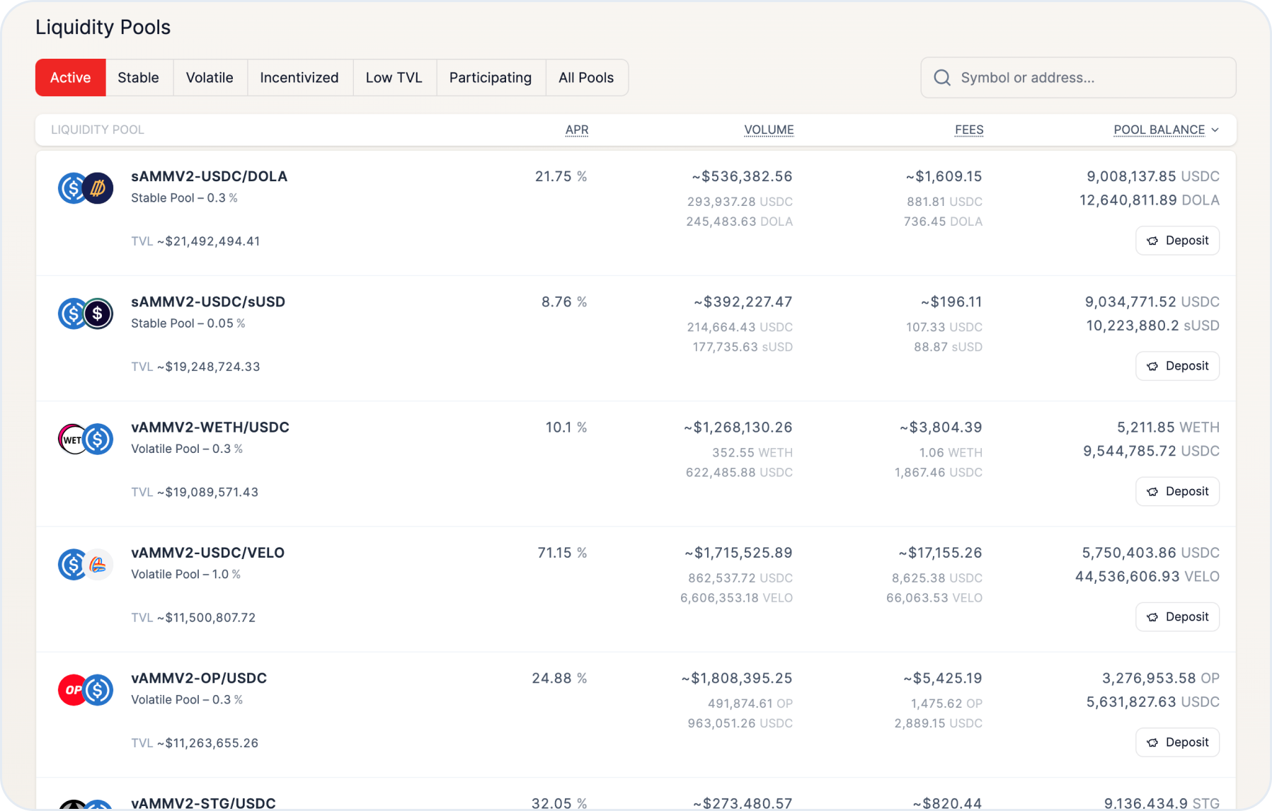Switch to the Stable pools tab
The image size is (1272, 811).
139,78
